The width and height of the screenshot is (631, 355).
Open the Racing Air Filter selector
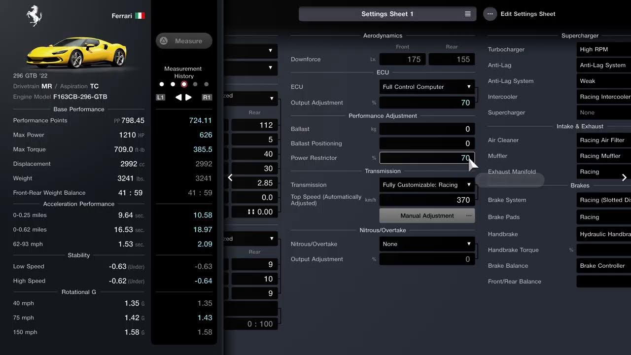[604, 140]
